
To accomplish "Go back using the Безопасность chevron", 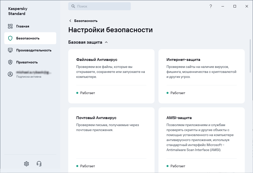I will pos(70,21).
